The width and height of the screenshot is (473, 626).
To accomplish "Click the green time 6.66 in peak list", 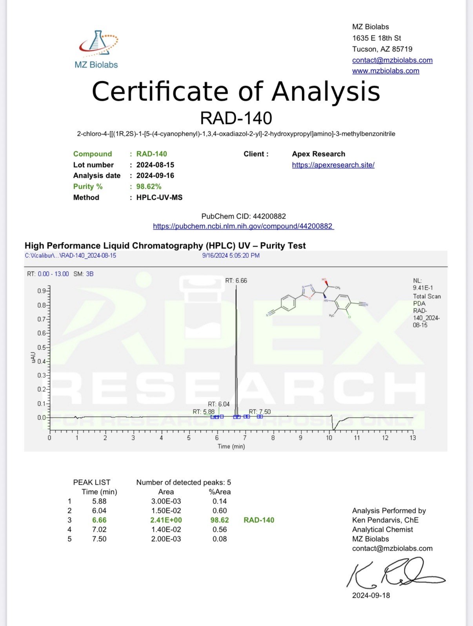I will pyautogui.click(x=99, y=520).
